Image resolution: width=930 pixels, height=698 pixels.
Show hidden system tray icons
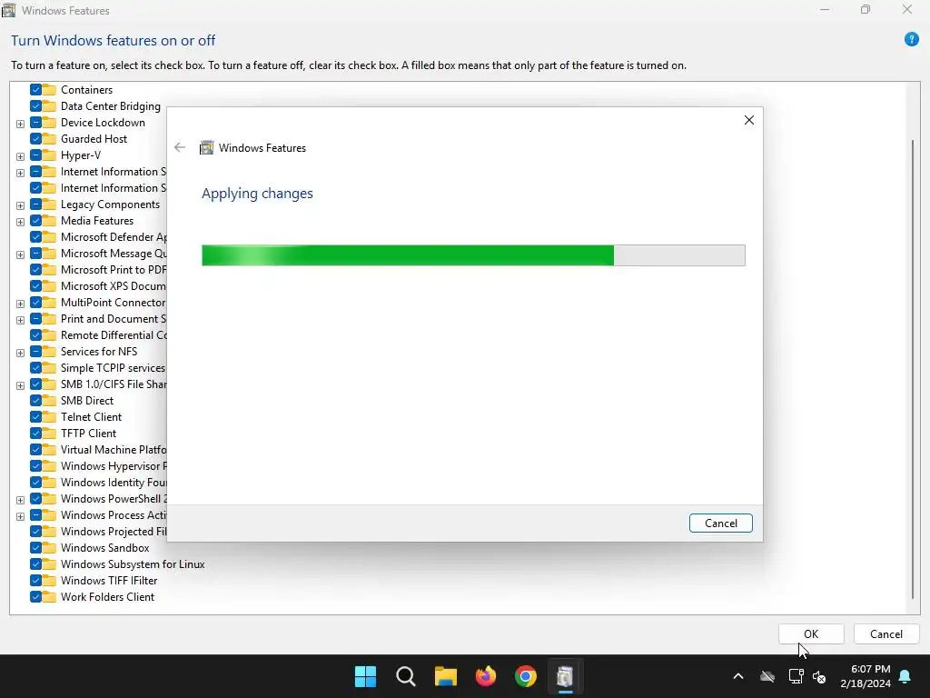[738, 676]
